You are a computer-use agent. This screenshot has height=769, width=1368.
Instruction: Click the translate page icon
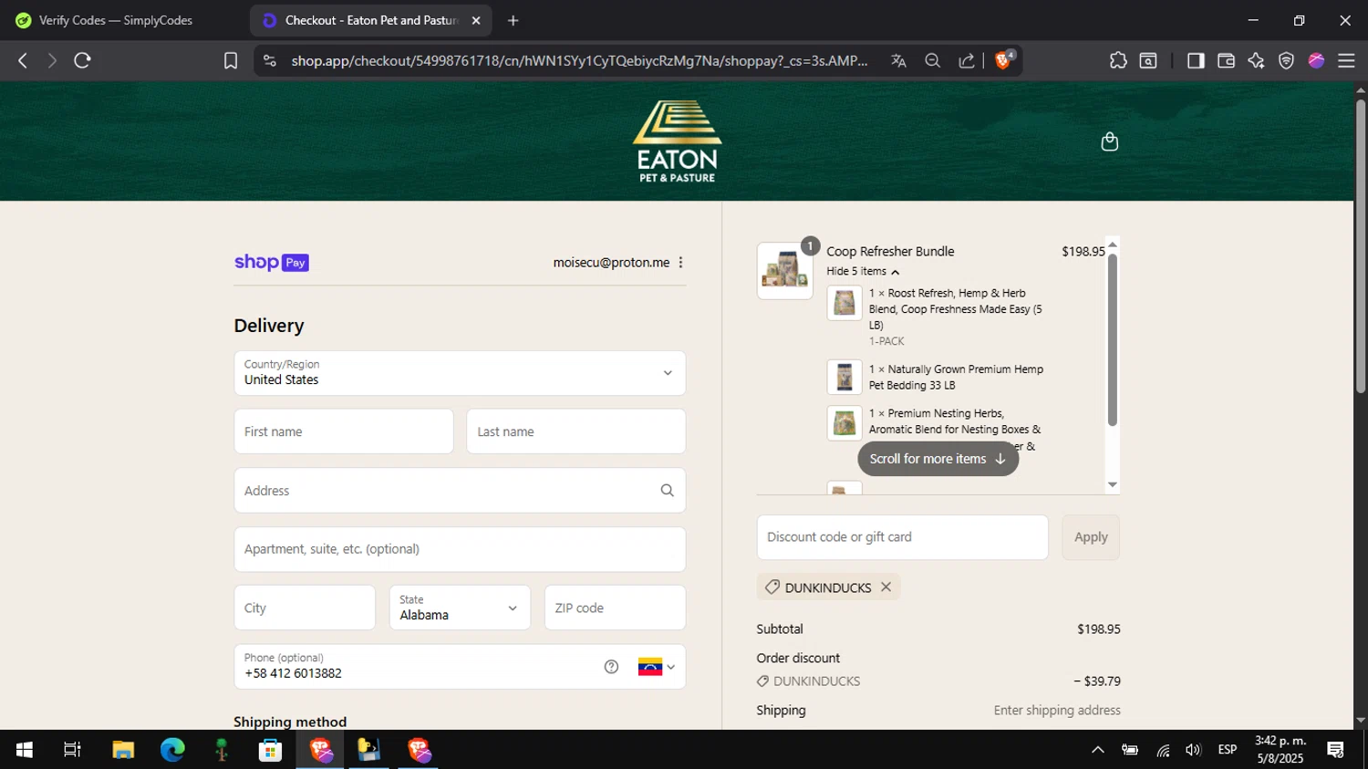898,61
